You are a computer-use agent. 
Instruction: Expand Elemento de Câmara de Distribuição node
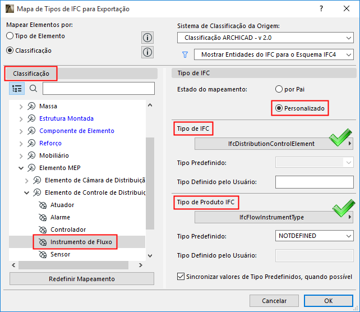pyautogui.click(x=26, y=181)
